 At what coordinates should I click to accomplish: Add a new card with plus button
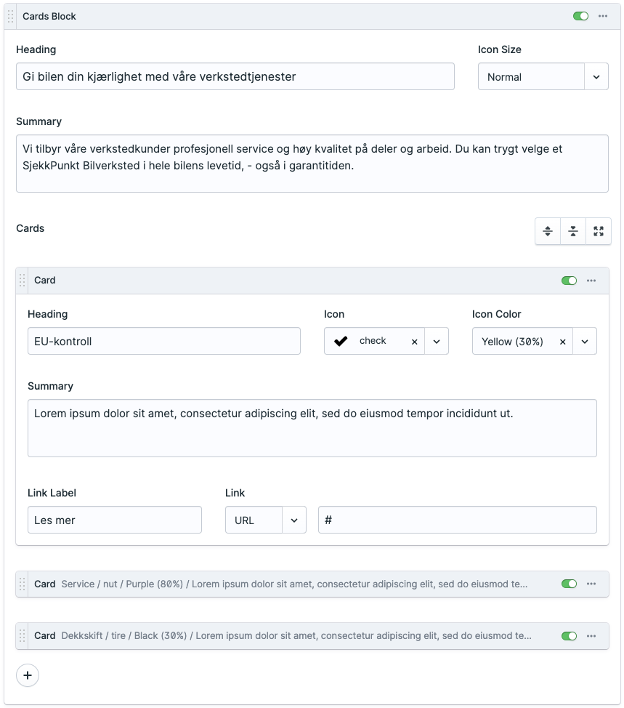28,675
